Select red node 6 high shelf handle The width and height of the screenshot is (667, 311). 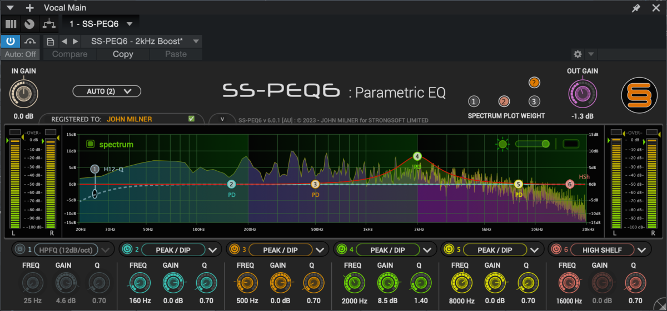click(x=570, y=184)
